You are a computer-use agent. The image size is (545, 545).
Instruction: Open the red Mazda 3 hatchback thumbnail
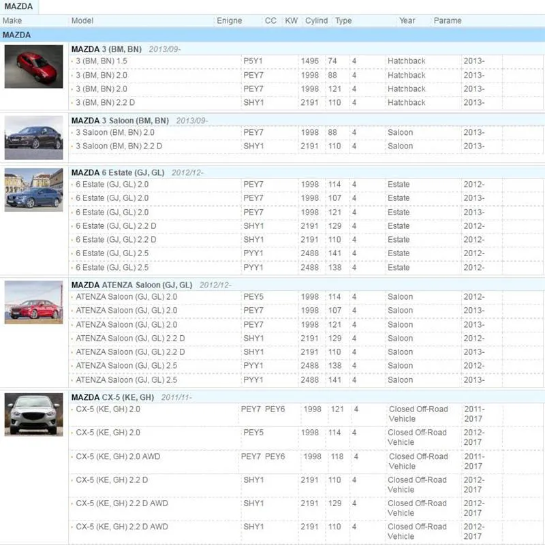pos(33,66)
